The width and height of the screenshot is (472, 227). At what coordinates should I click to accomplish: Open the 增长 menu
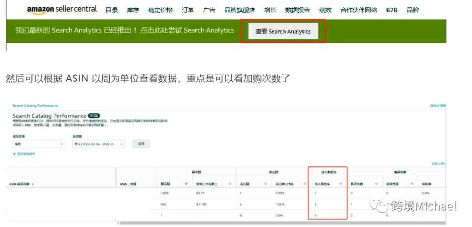(270, 10)
